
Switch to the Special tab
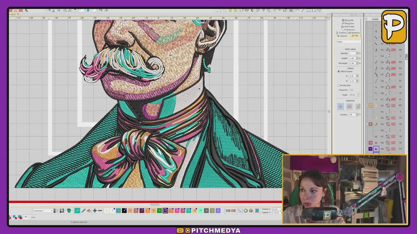[342, 36]
